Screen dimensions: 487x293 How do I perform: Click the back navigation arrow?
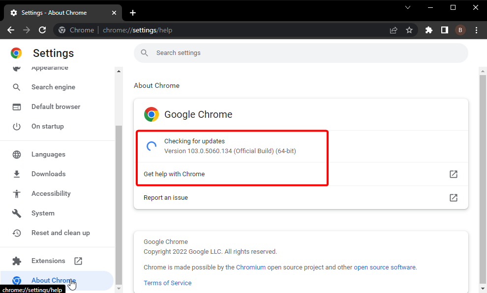[11, 30]
